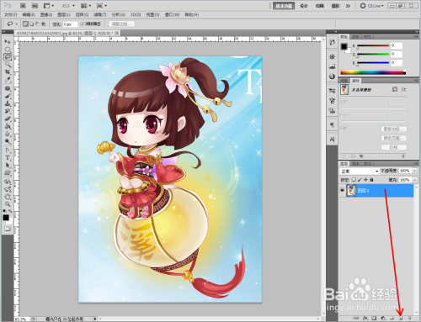Toggle lock all padlock icon

[x=371, y=180]
